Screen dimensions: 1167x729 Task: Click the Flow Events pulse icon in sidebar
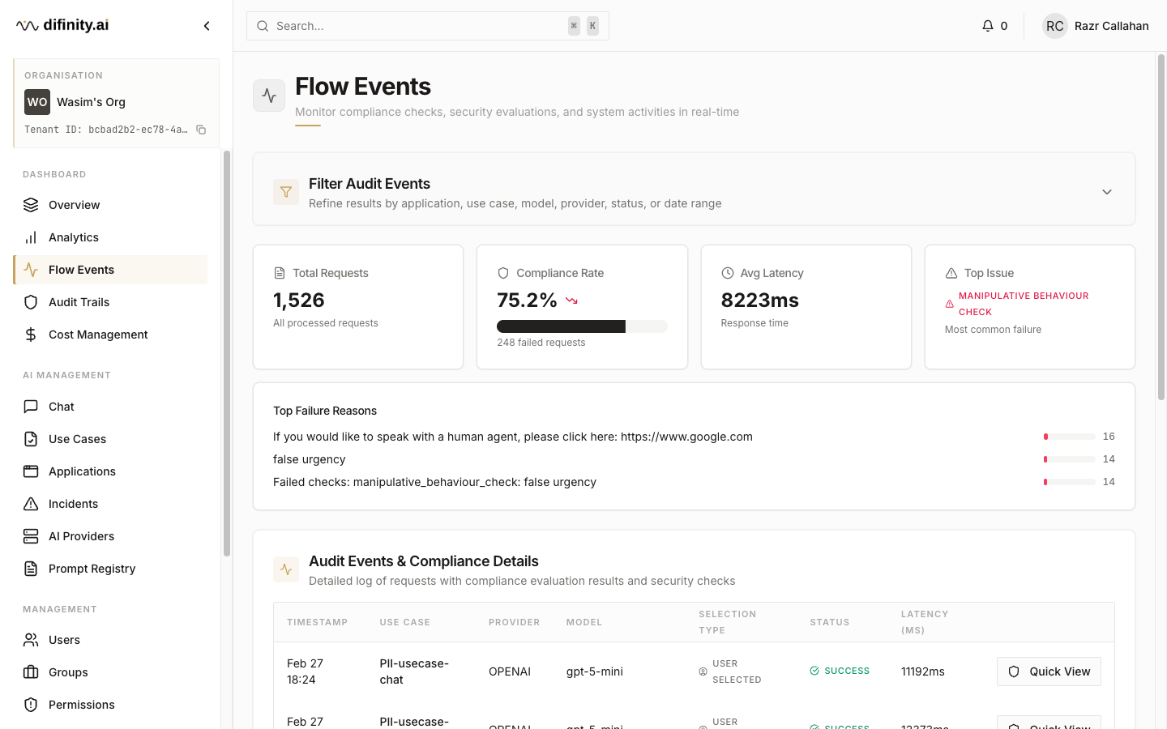pos(31,270)
